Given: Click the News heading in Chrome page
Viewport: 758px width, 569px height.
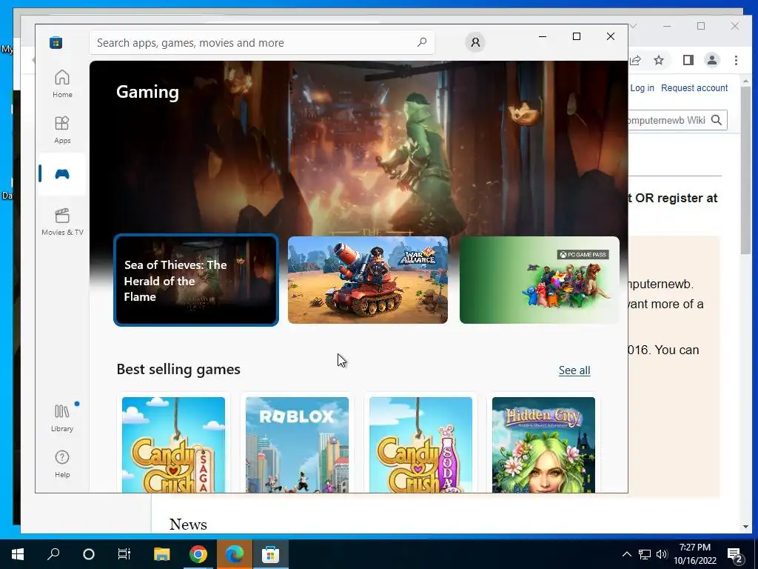Looking at the screenshot, I should tap(188, 525).
